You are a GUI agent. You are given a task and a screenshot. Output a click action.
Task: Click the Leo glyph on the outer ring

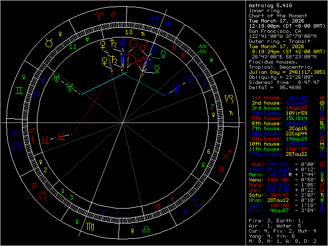pyautogui.click(x=43, y=195)
